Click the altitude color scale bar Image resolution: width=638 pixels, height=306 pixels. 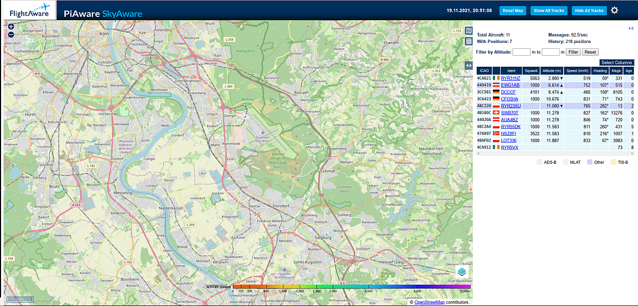351,286
